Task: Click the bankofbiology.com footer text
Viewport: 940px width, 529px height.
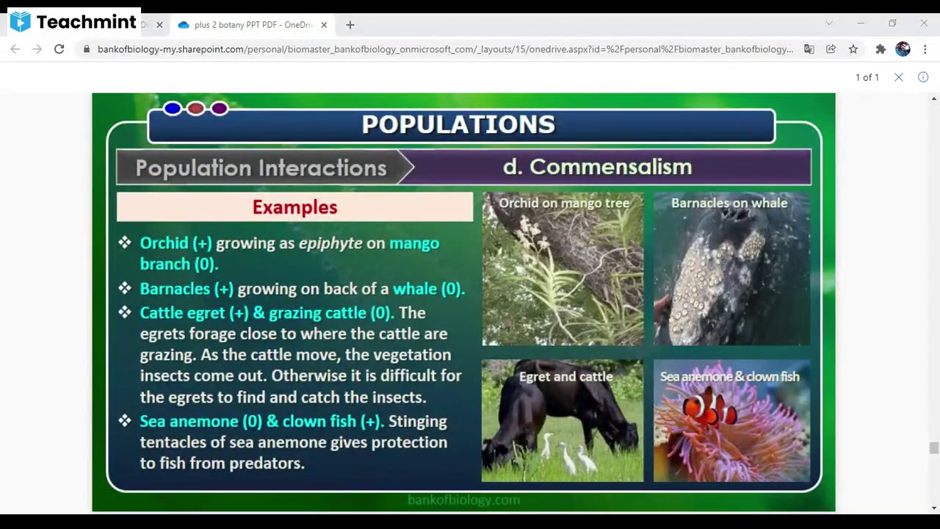Action: point(463,500)
